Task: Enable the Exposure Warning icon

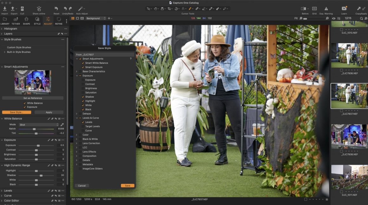Action: (326, 9)
